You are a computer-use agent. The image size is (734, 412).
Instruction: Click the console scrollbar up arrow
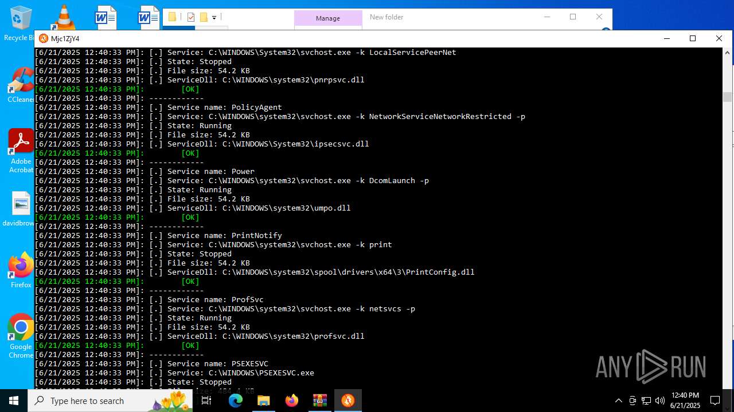727,53
